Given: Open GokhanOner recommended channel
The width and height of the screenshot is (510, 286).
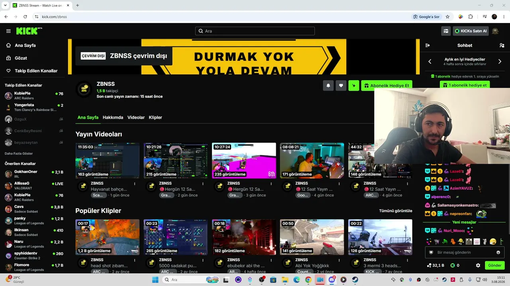Looking at the screenshot, I should coord(33,174).
